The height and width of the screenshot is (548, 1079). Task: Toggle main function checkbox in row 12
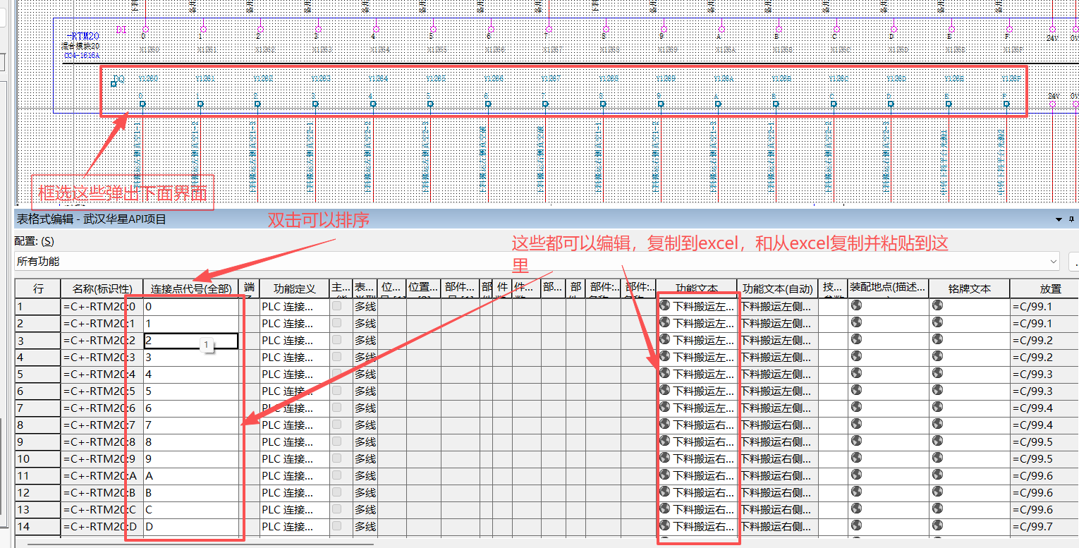[x=337, y=492]
